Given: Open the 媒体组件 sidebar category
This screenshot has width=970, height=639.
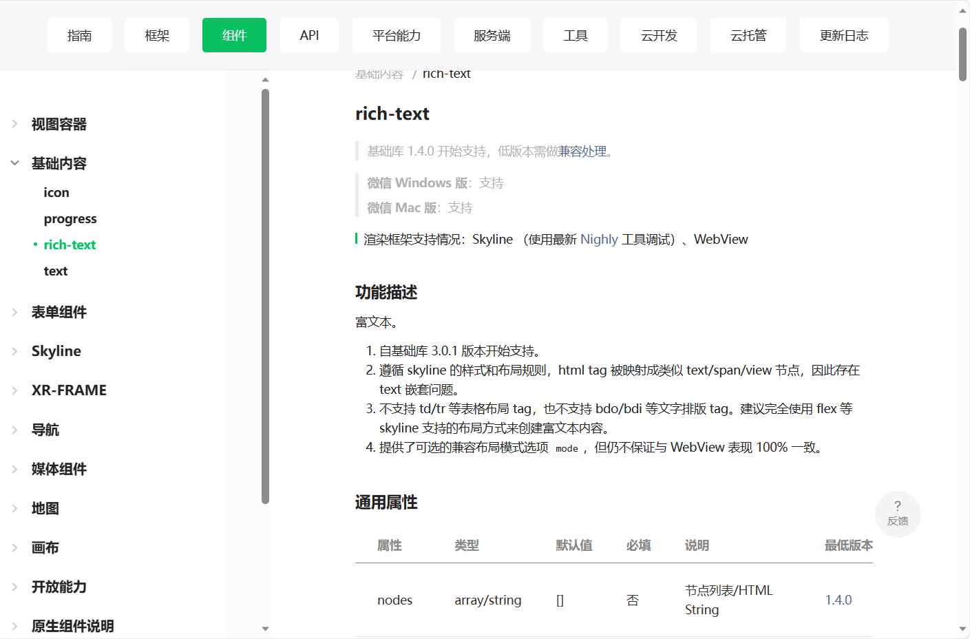Looking at the screenshot, I should 59,470.
